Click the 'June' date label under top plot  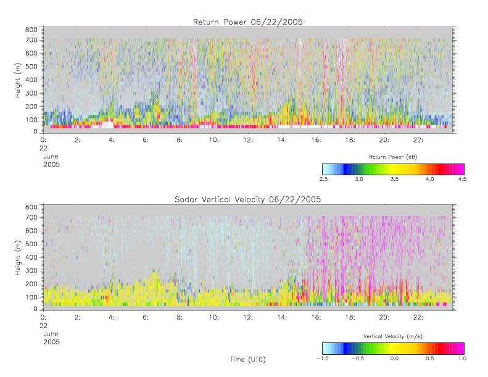tap(51, 156)
